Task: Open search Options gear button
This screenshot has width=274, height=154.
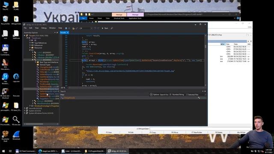Action: 155,95
